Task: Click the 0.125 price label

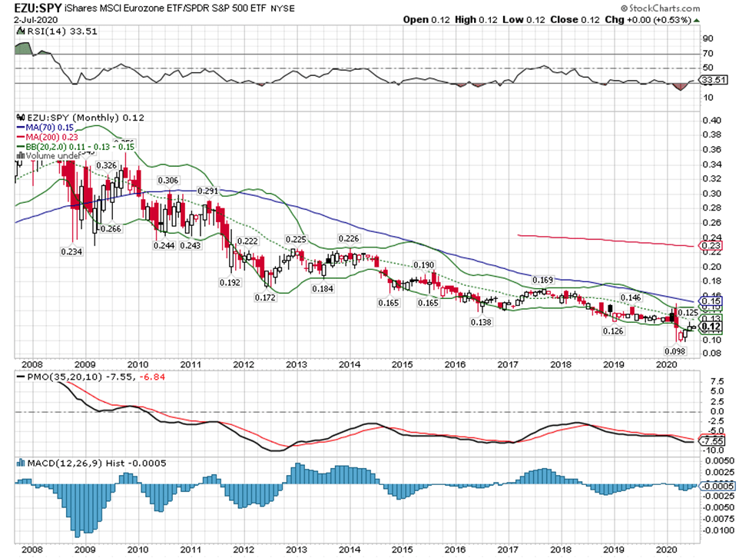Action: (x=688, y=313)
